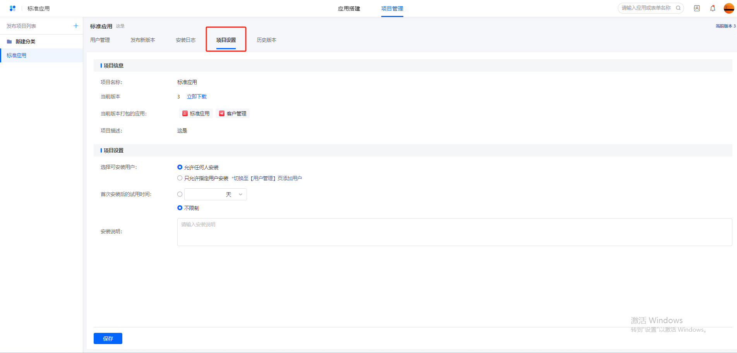Image resolution: width=737 pixels, height=353 pixels.
Task: Click the 立即下载 link
Action: coord(197,96)
